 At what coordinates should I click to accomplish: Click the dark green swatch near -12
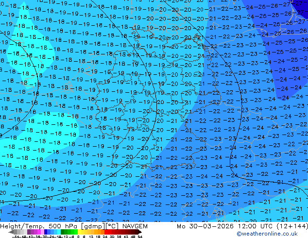tap(62, 232)
